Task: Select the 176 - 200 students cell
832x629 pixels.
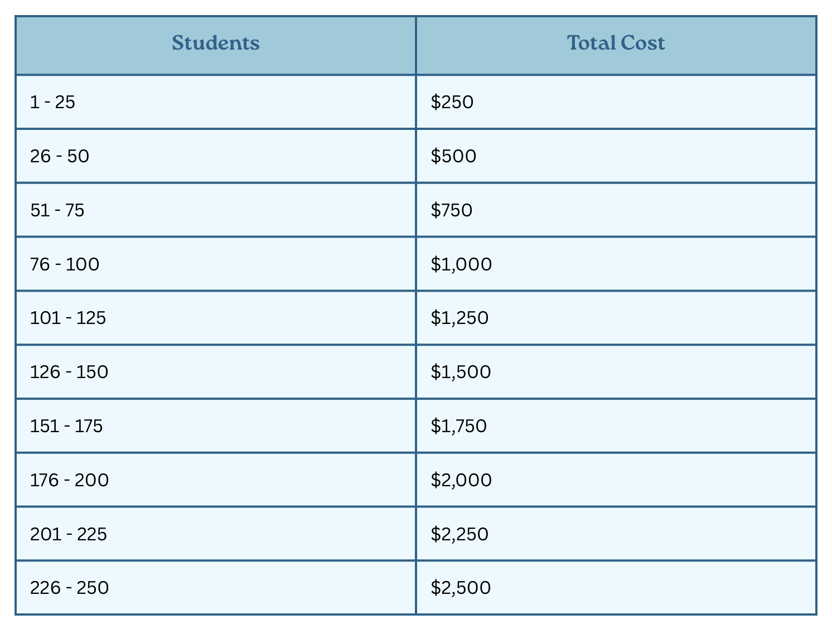Action: pos(216,480)
